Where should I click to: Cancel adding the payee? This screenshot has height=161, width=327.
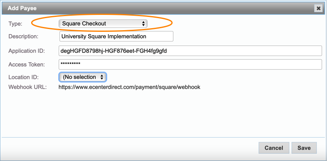[x=274, y=148]
